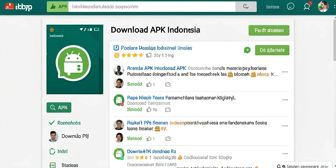
Task: Open the blue app icon before 'Poolare'
Action: (116, 48)
